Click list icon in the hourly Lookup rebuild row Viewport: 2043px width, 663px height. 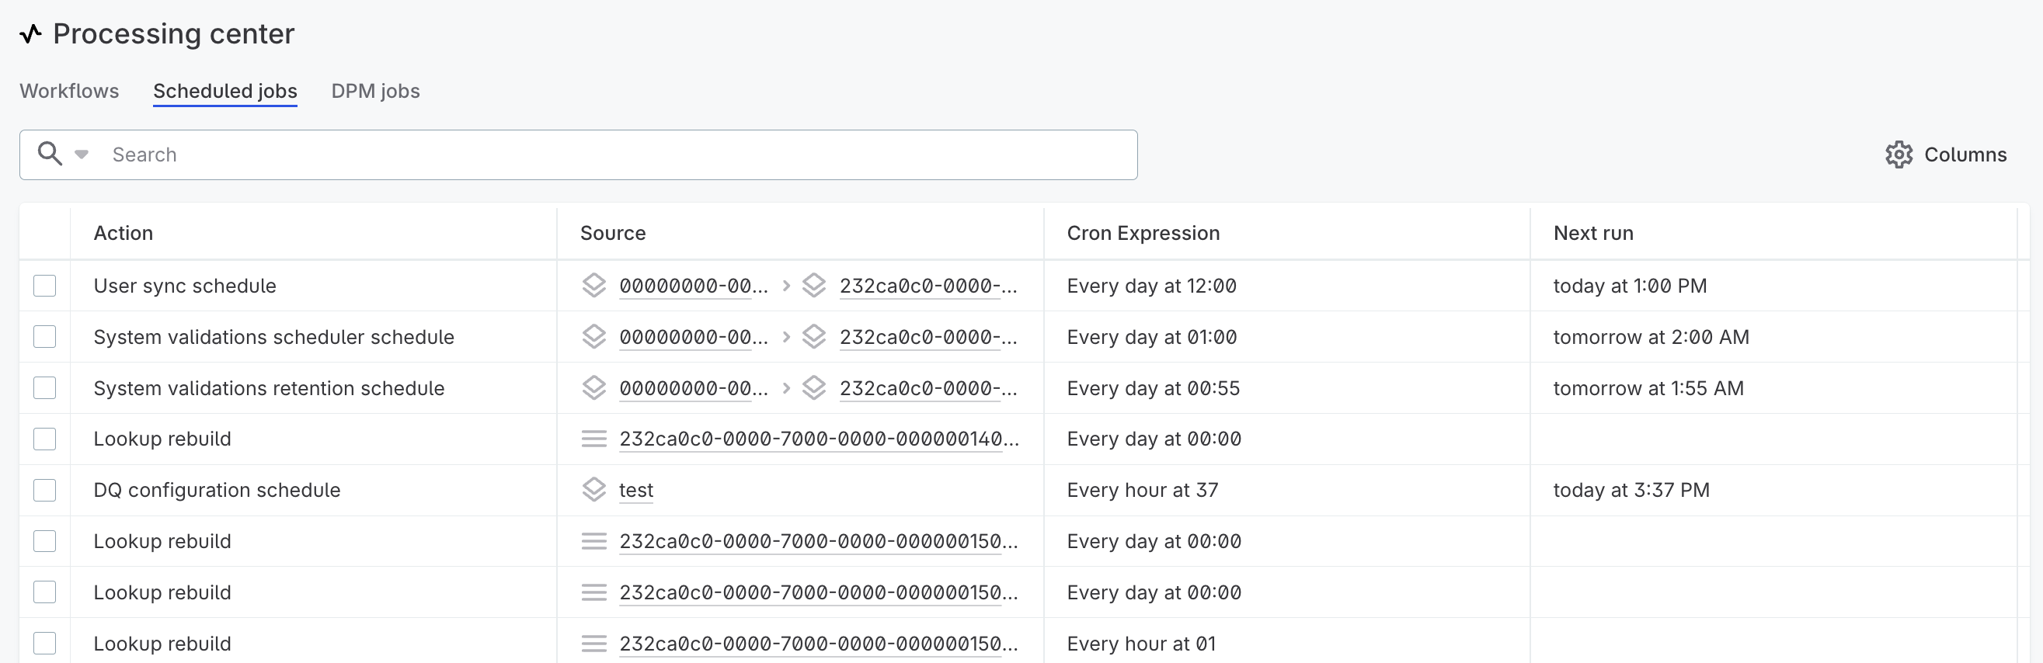click(594, 644)
